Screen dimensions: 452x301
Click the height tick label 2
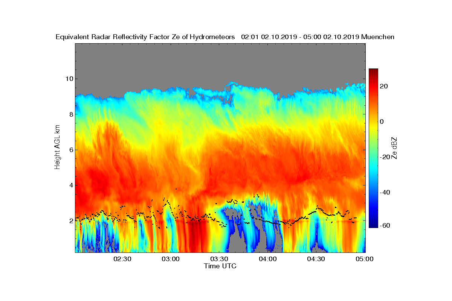point(71,221)
